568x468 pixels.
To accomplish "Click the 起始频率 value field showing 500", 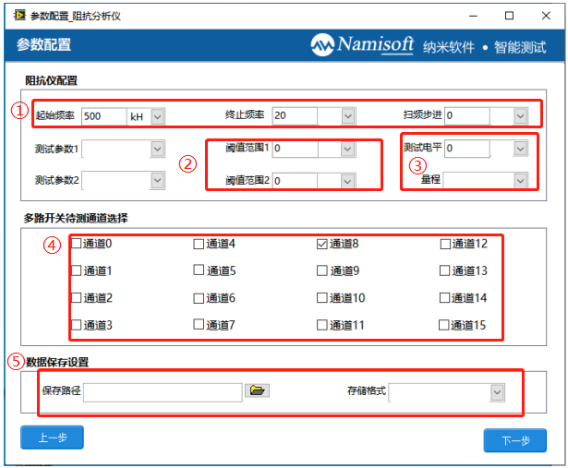I will tap(104, 116).
